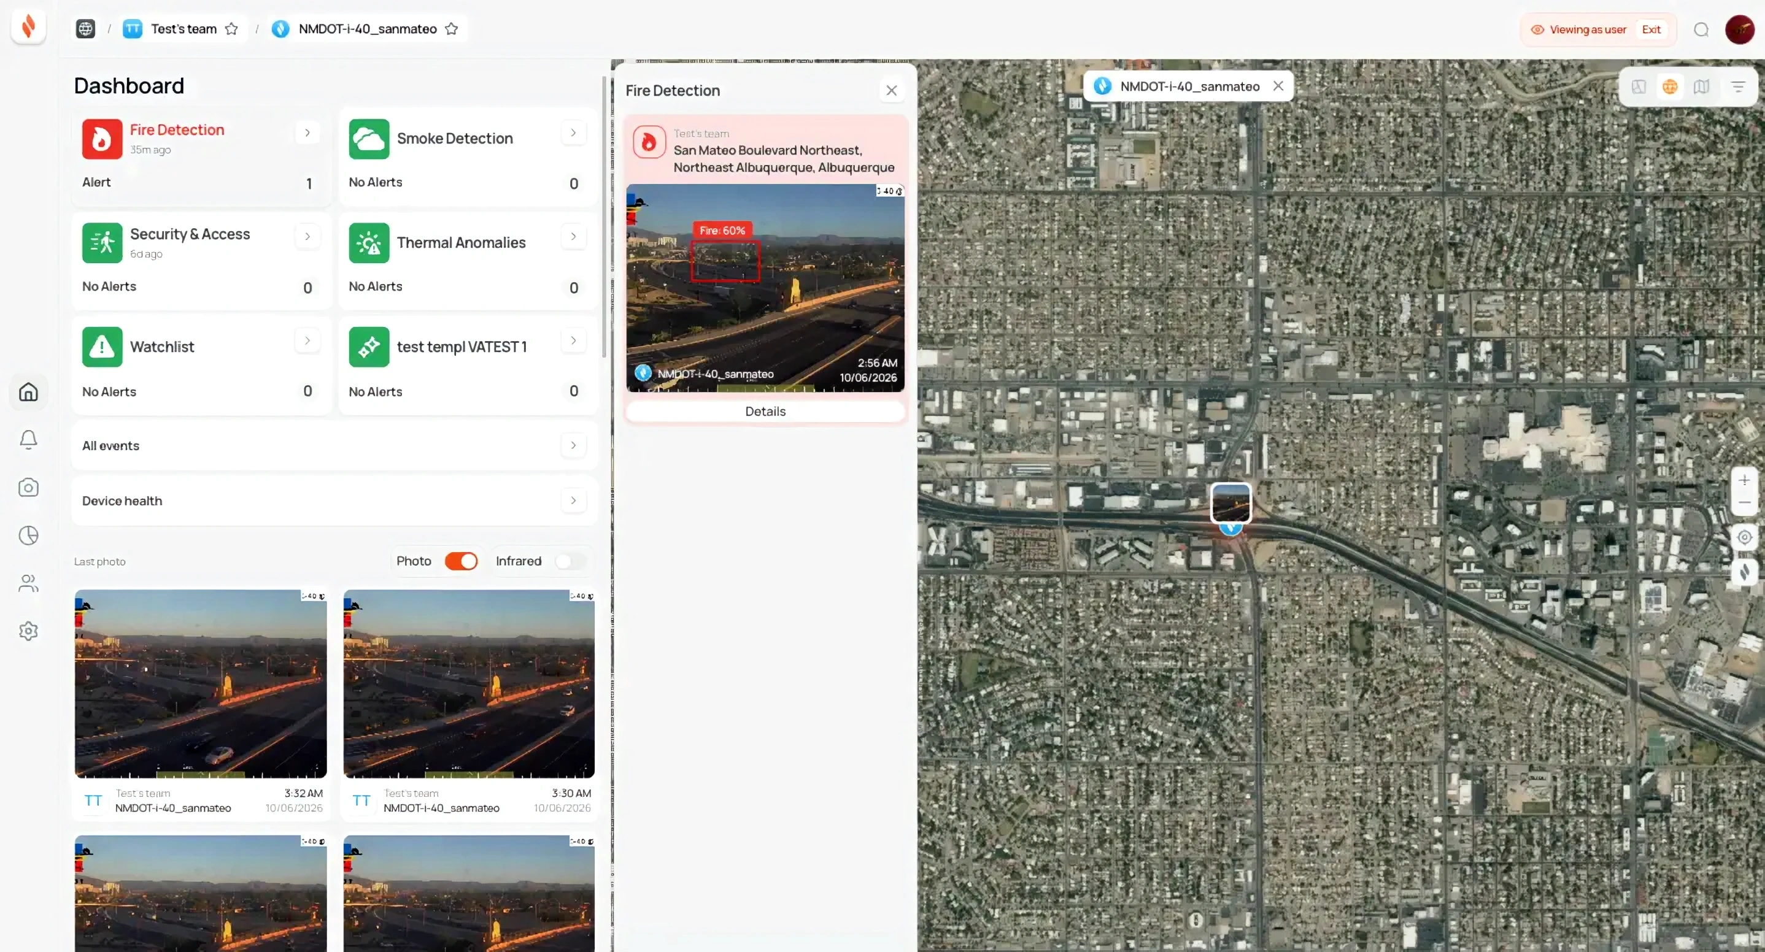Star Test's team as favorite
The height and width of the screenshot is (952, 1765).
pos(231,29)
